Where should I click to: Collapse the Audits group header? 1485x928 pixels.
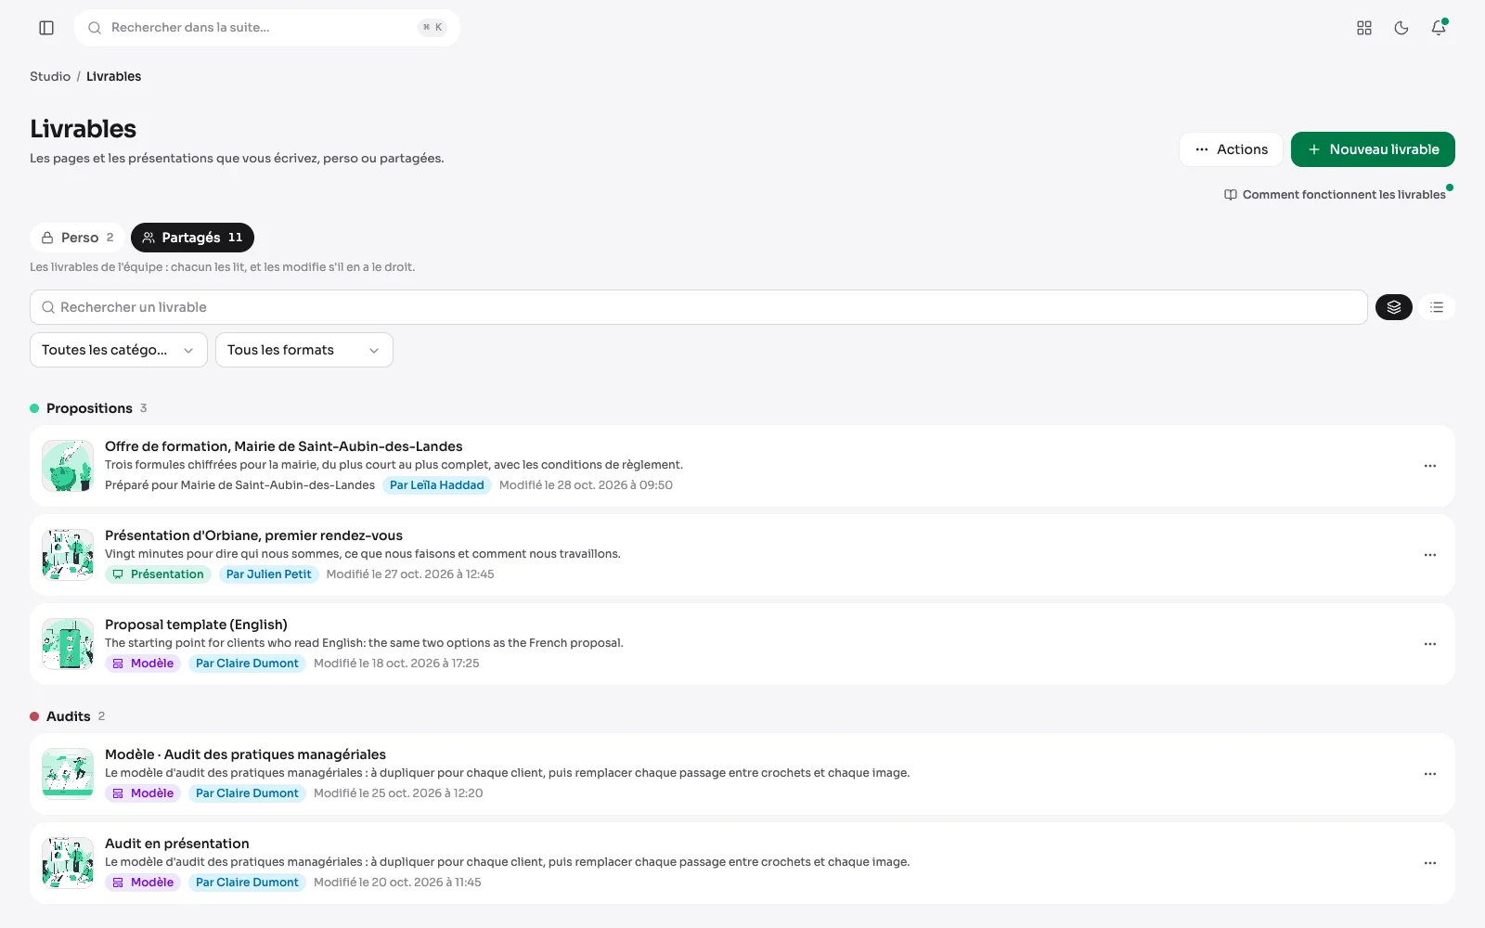point(69,716)
